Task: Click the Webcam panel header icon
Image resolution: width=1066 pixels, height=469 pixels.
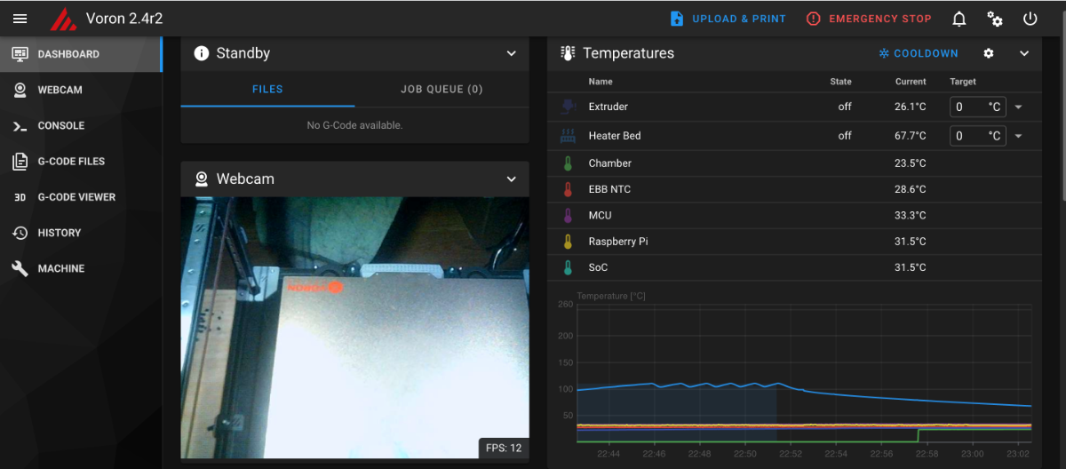Action: (202, 179)
